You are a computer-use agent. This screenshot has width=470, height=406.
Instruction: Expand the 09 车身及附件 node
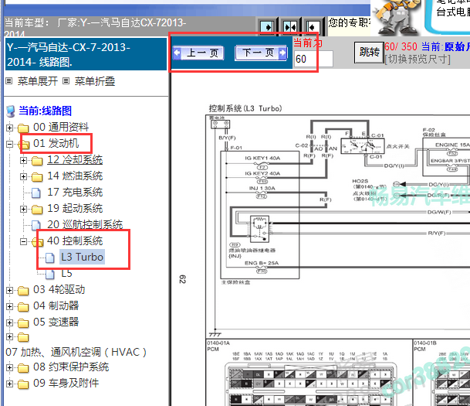pyautogui.click(x=9, y=384)
